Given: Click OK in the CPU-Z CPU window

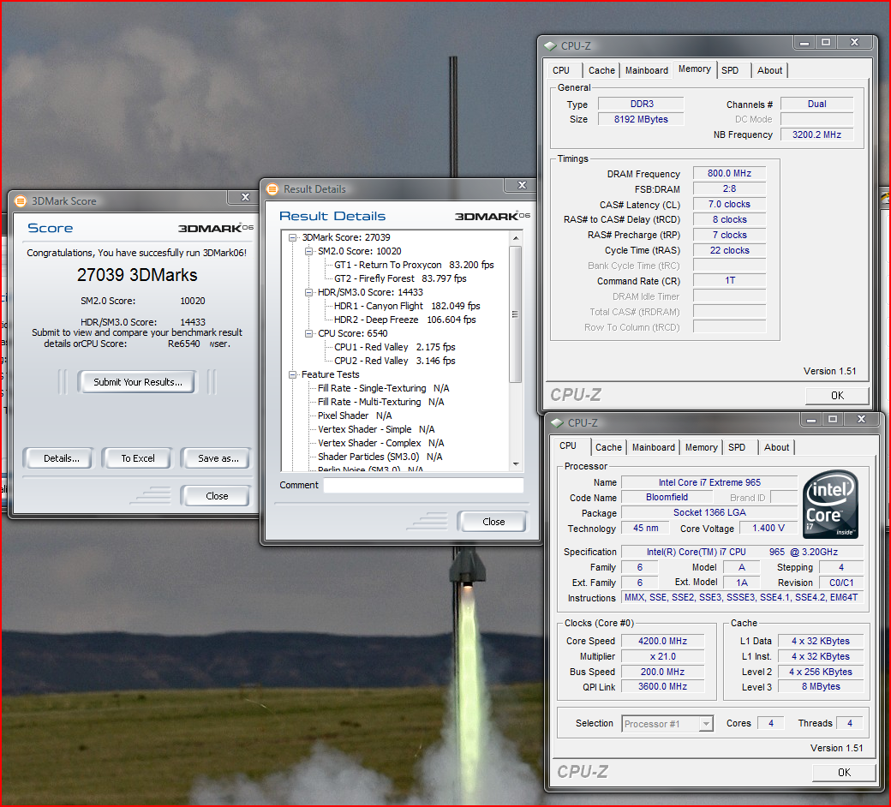Looking at the screenshot, I should 844,773.
